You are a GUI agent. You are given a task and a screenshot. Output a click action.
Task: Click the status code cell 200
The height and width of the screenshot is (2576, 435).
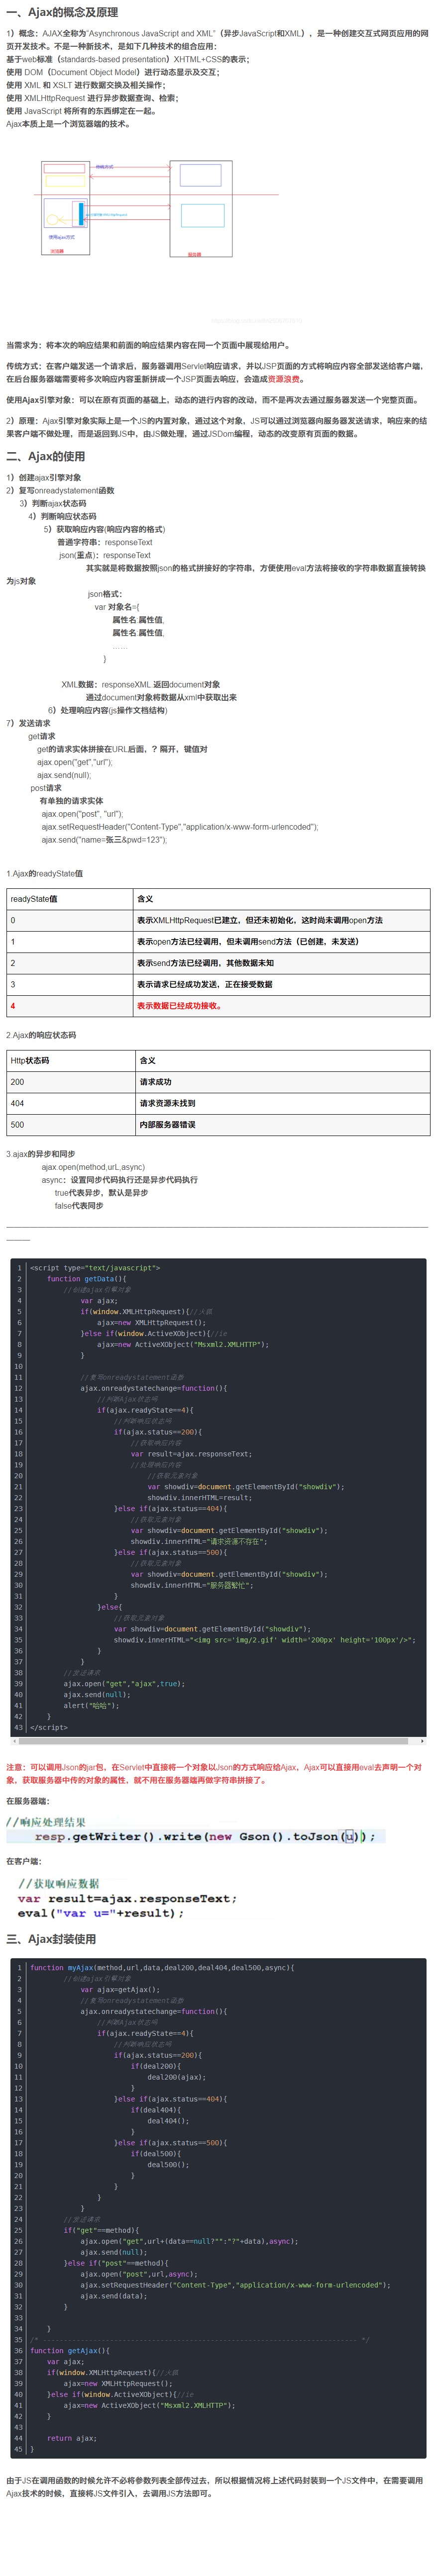coord(71,1082)
